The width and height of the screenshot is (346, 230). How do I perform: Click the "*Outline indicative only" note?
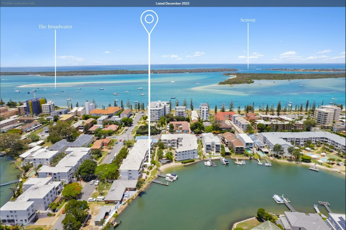click(x=18, y=3)
